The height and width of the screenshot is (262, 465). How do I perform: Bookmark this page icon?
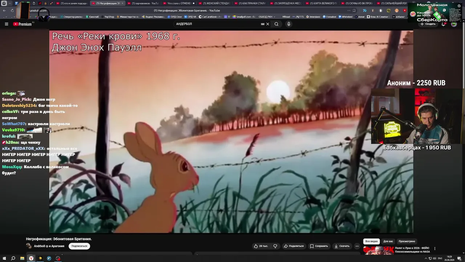pos(354,11)
